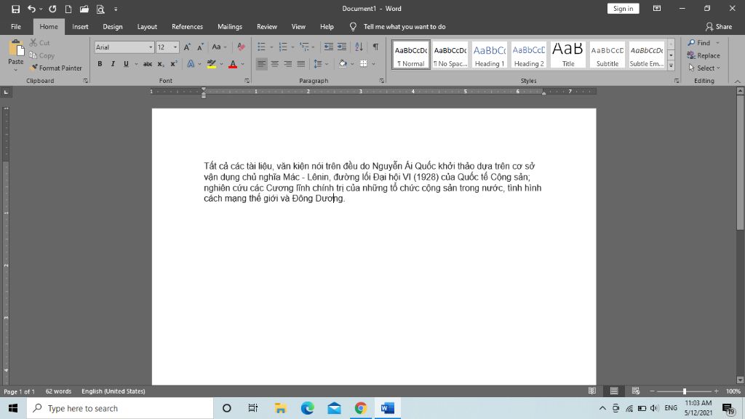
Task: Open Print Preview from the quick access toolbar
Action: click(100, 9)
